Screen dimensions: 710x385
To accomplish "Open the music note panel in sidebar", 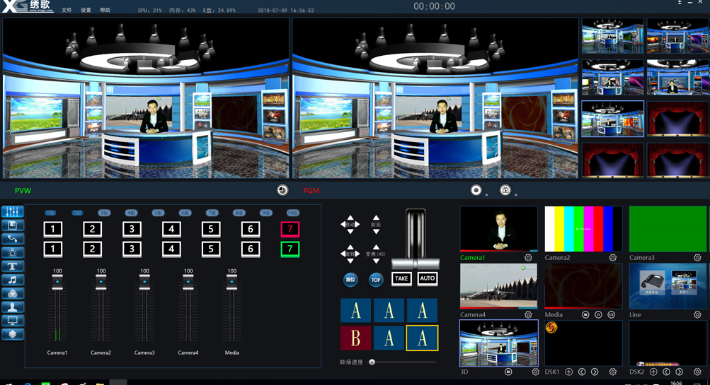I will coord(13,280).
